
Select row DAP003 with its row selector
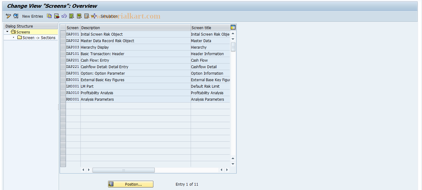[x=63, y=47]
